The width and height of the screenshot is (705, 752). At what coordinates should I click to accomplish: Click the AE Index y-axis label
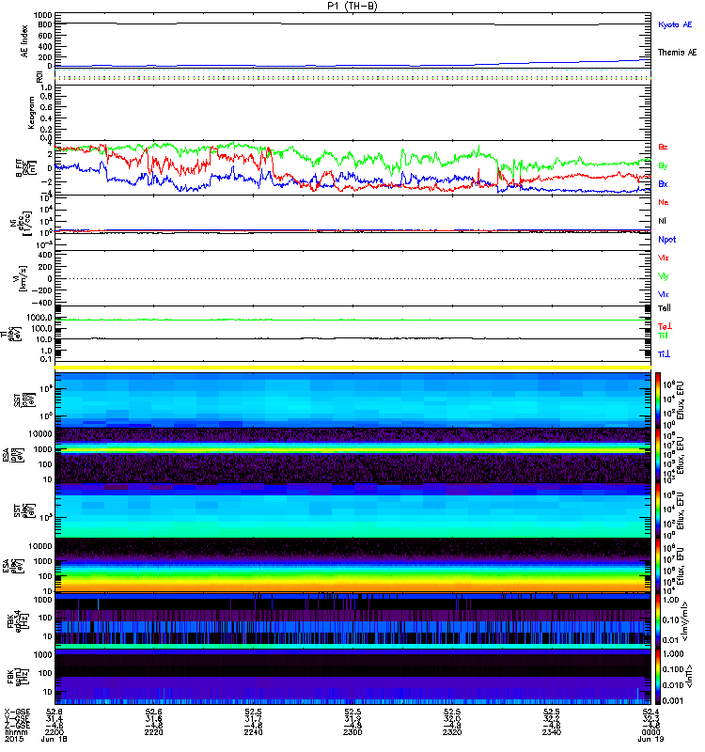(x=24, y=44)
